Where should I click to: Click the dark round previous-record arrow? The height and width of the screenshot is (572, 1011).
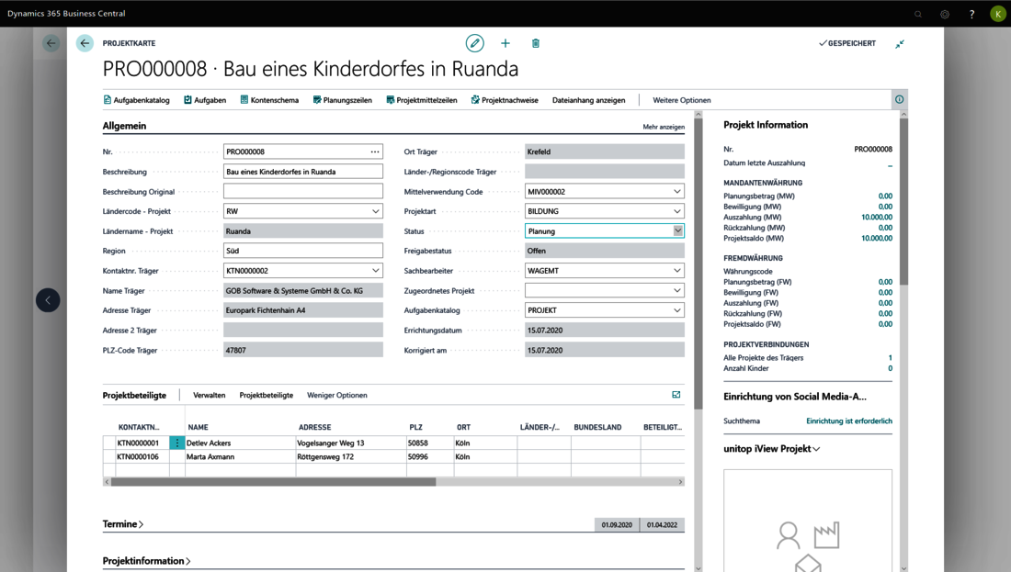pos(48,300)
